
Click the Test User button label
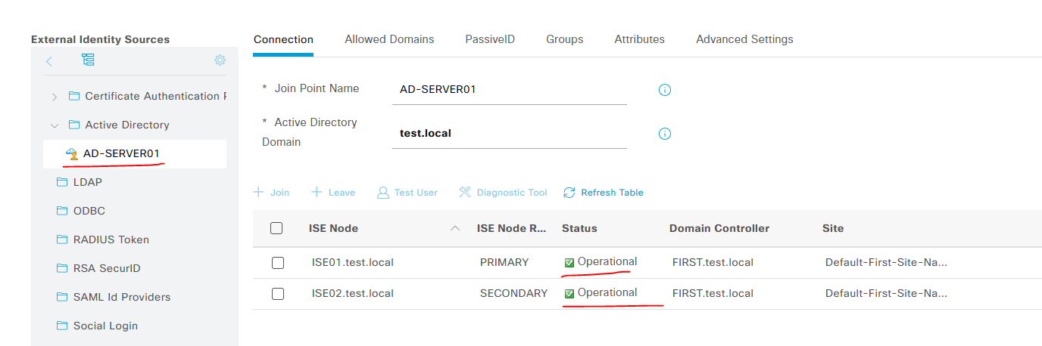(x=416, y=193)
